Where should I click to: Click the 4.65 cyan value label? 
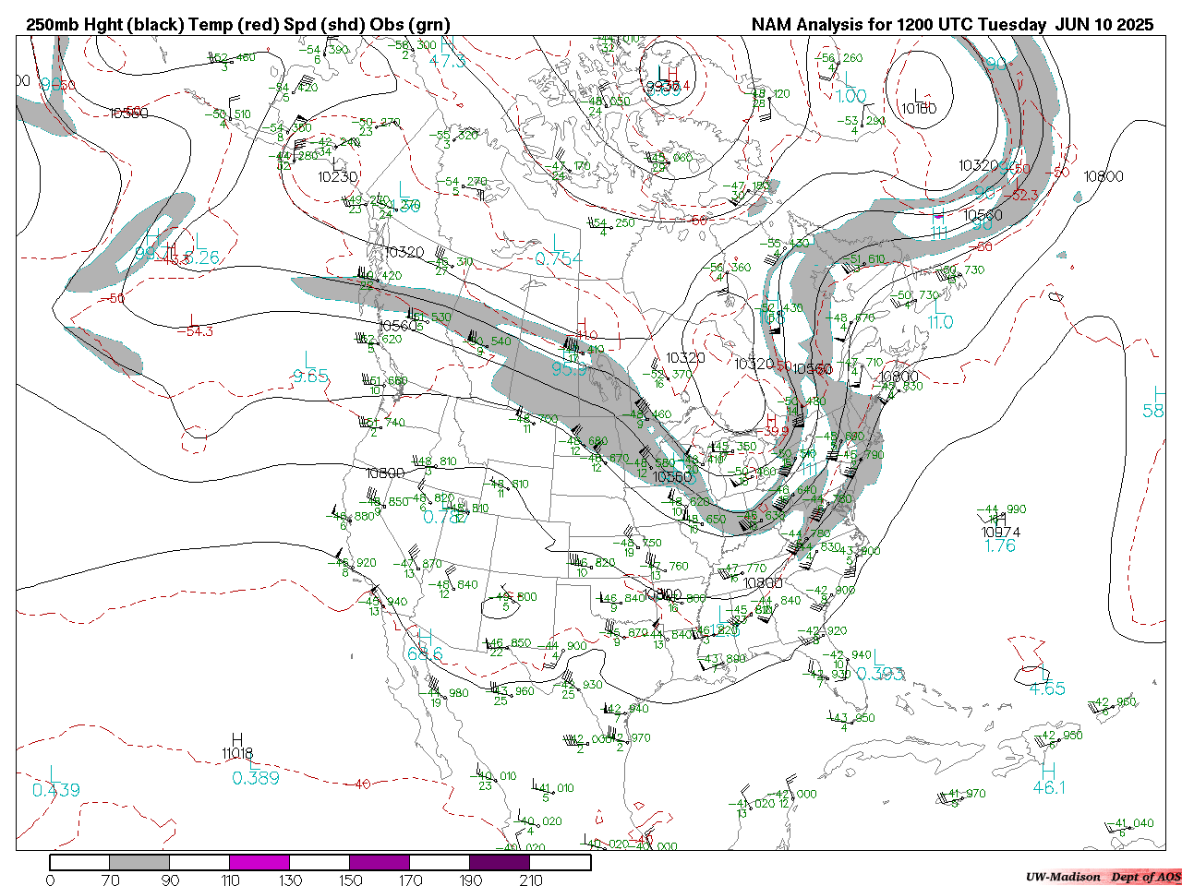point(1047,688)
